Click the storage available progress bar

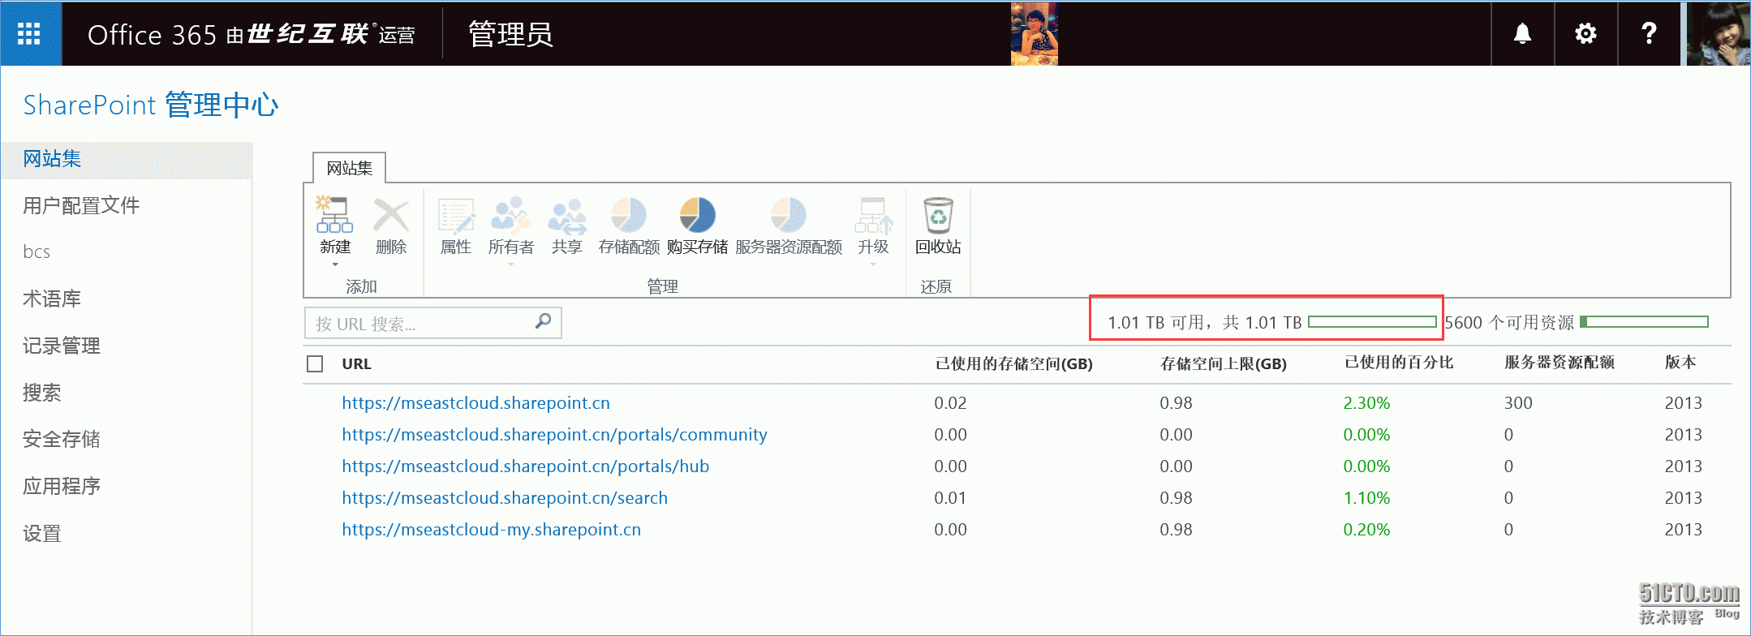tap(1372, 322)
